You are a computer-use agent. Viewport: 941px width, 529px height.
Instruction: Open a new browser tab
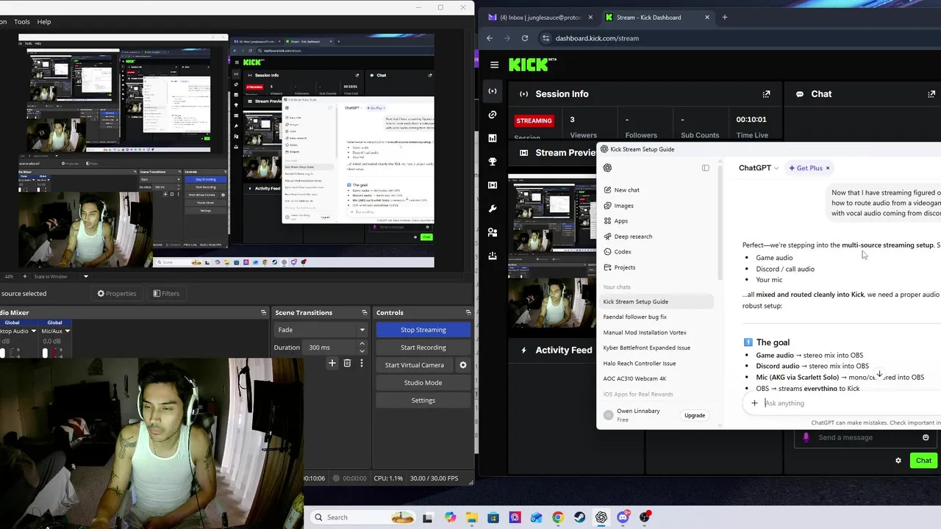pos(725,17)
